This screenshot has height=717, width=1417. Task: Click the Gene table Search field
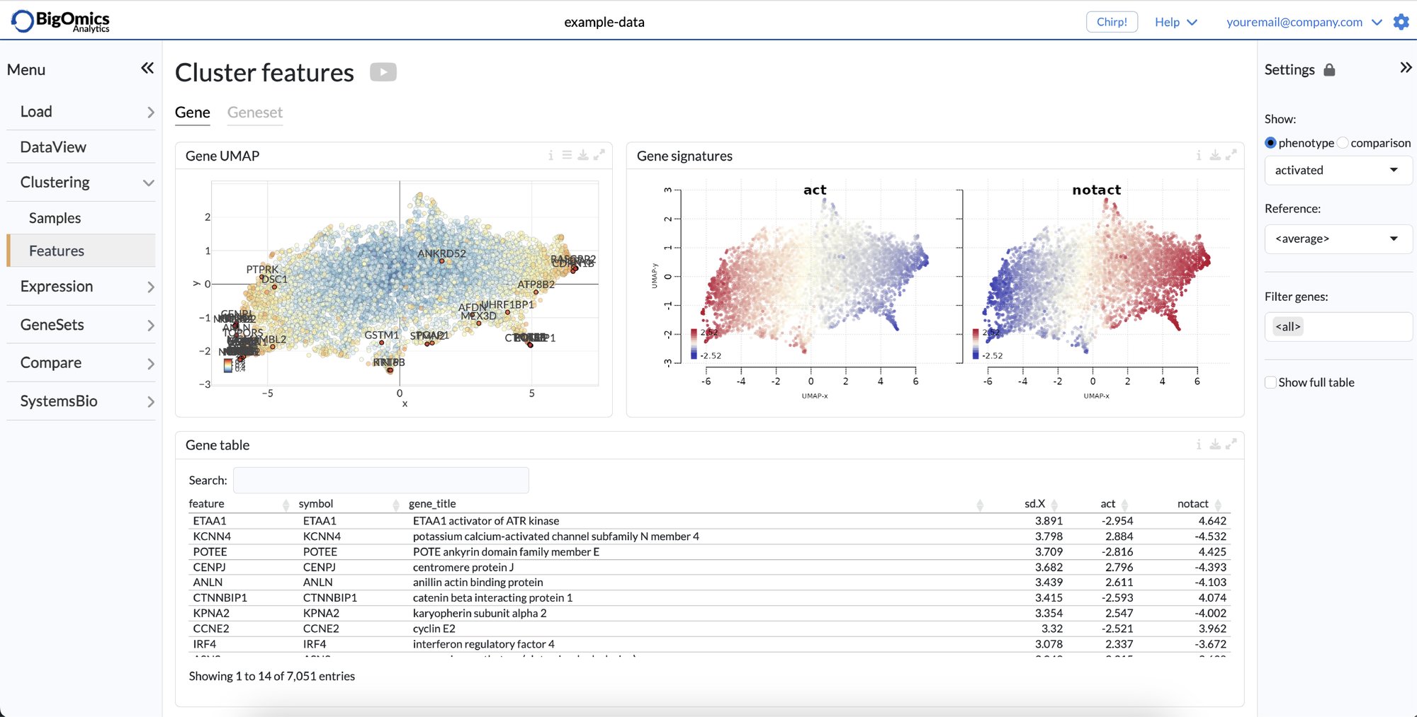coord(381,481)
